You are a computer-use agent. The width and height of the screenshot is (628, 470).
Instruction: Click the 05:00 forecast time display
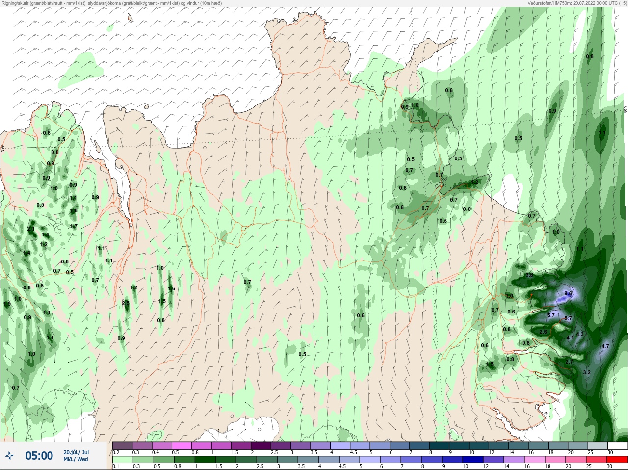39,456
